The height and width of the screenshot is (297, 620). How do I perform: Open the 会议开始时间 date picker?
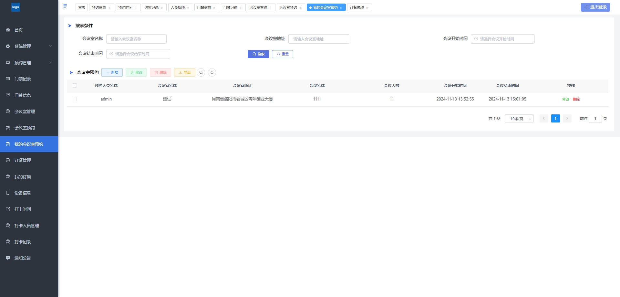502,39
